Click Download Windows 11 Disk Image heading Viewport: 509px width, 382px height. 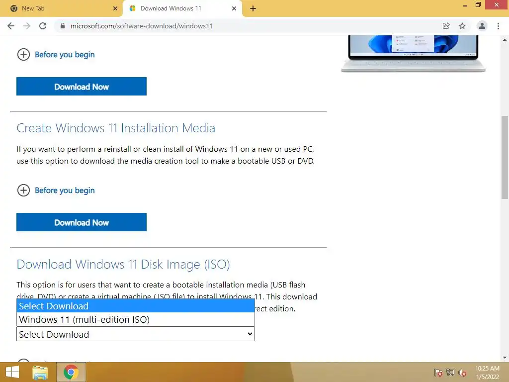click(123, 265)
